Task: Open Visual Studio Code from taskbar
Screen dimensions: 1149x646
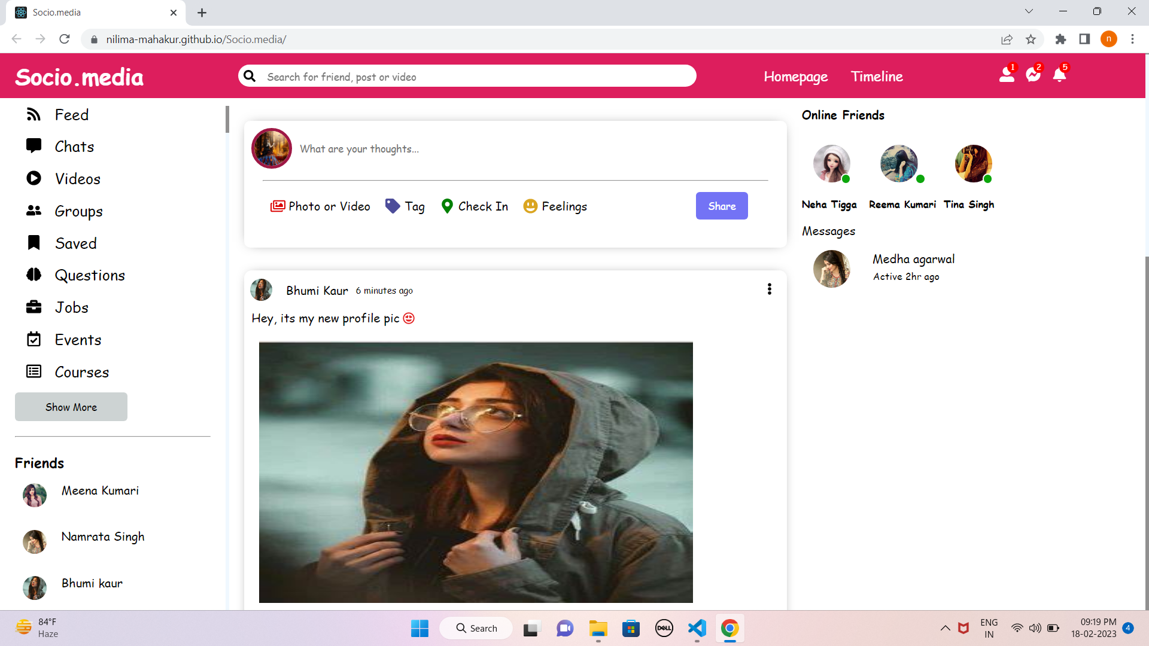Action: 697,628
